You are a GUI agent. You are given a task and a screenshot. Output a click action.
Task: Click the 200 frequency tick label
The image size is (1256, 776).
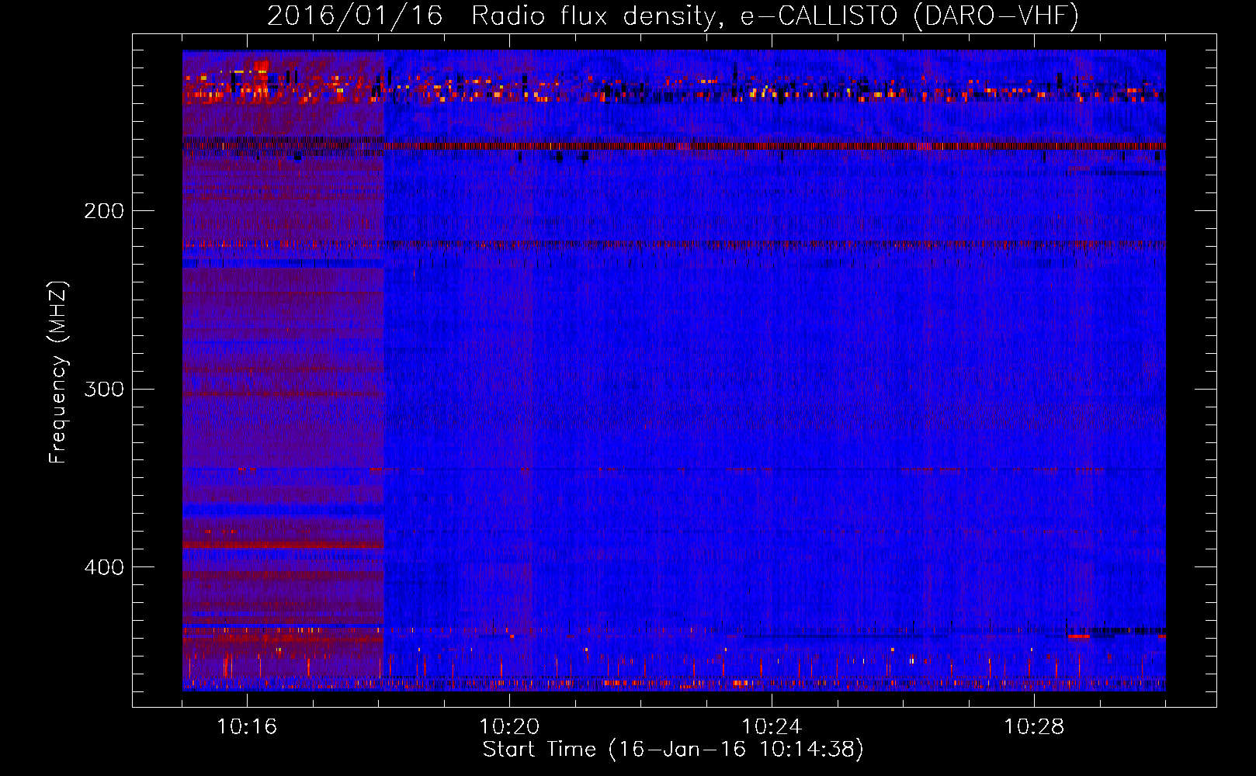click(104, 211)
